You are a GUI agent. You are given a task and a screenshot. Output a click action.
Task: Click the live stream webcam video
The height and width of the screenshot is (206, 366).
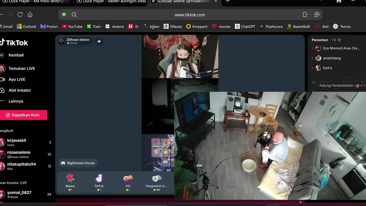point(180,56)
